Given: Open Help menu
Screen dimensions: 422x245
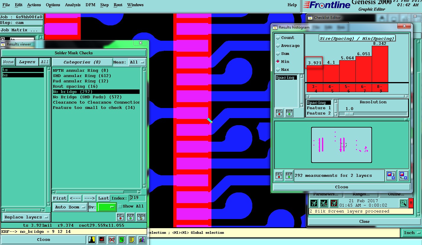Looking at the screenshot, I should 292,5.
